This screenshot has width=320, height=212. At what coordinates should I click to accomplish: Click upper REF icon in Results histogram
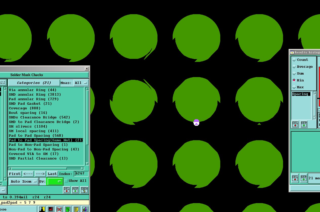pyautogui.click(x=304, y=124)
